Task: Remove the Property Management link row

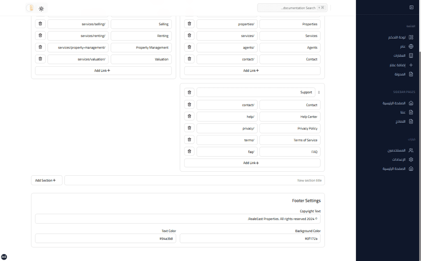Action: [x=40, y=47]
